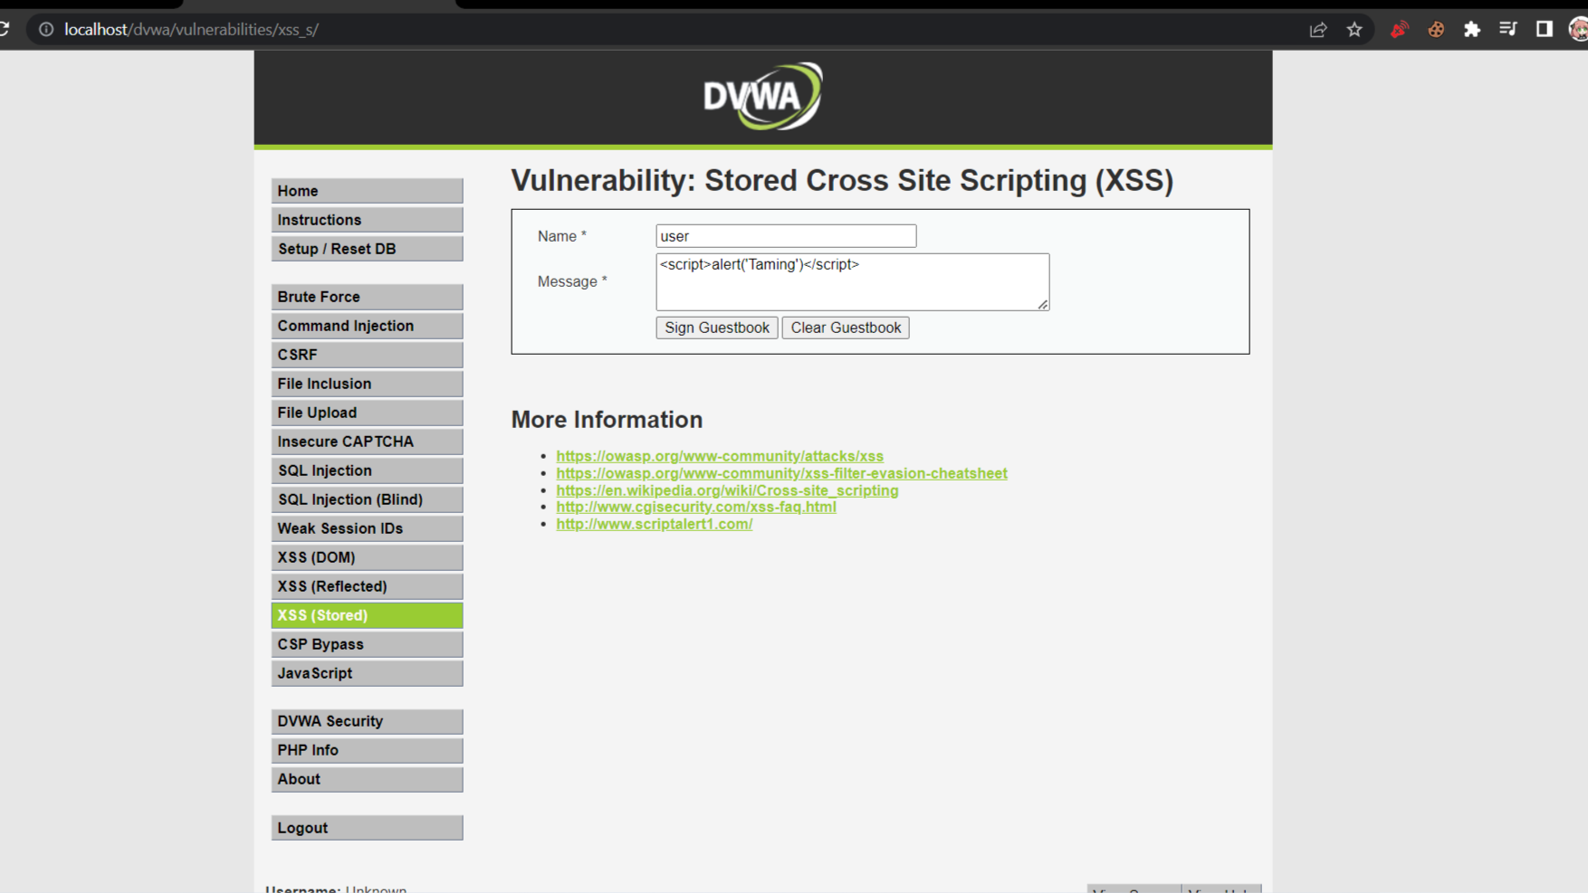1588x893 pixels.
Task: Open the OWASP XSS attacks link
Action: 719,456
